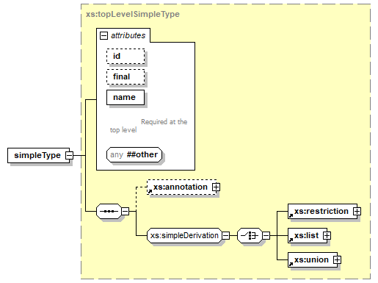Select the simpleType element box
This screenshot has width=378, height=283.
coord(39,155)
